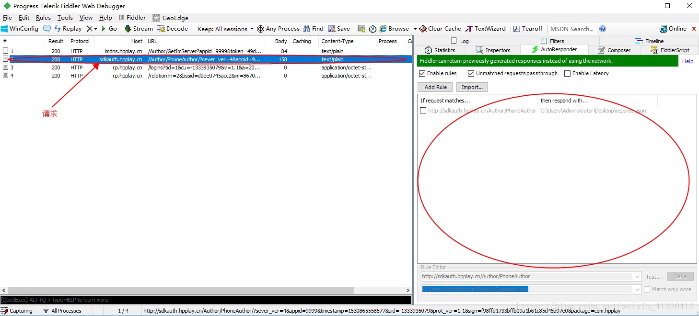The height and width of the screenshot is (316, 699).
Task: Select session 4 relation request
Action: pos(206,76)
